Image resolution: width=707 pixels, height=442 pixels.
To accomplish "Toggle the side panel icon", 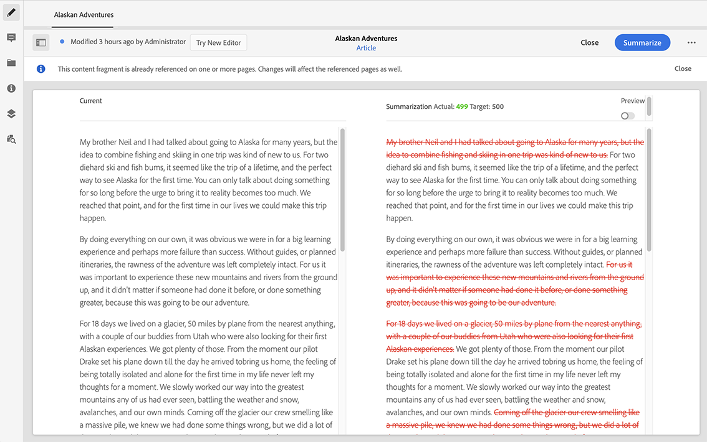I will [41, 43].
